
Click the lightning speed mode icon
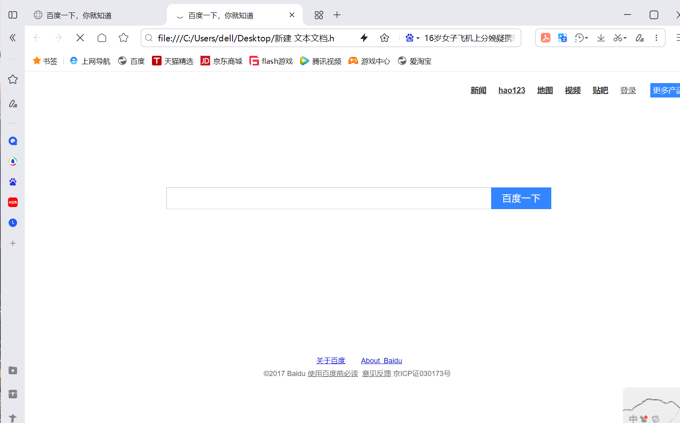tap(364, 38)
